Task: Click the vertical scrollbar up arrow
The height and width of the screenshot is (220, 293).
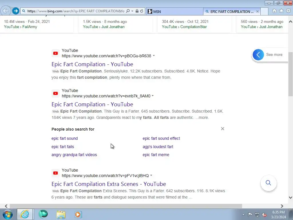Action: pos(290,22)
